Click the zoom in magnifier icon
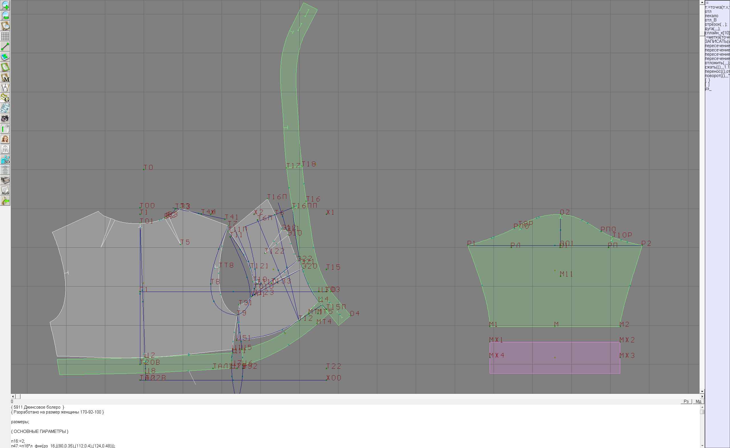This screenshot has height=448, width=730. point(5,5)
